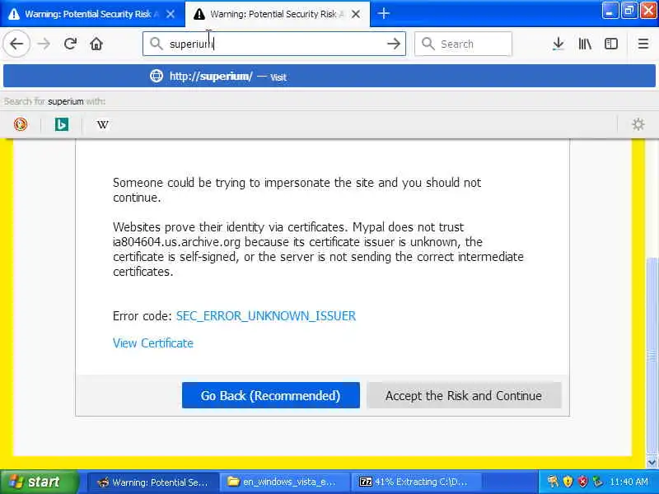Click the Go arrow in the address bar
The image size is (659, 494).
tap(394, 44)
